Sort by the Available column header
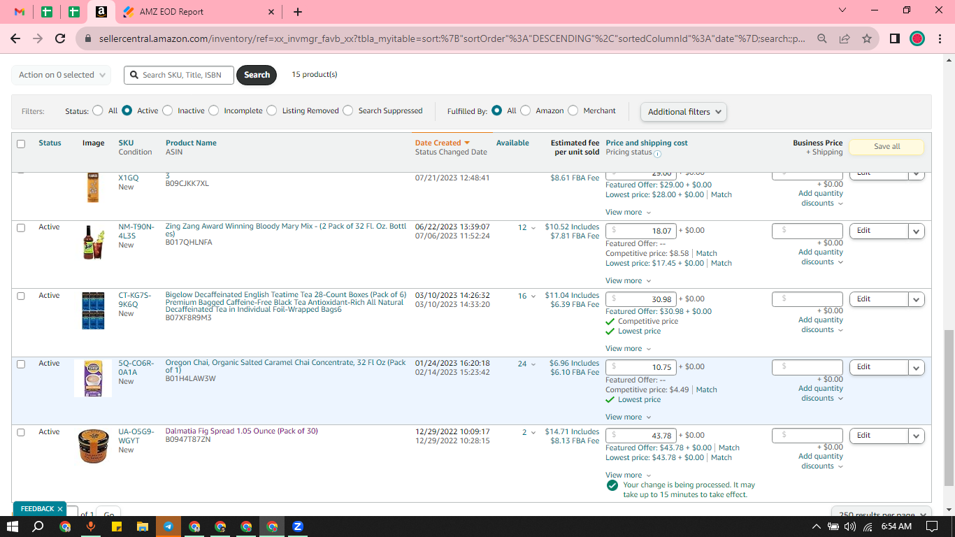This screenshot has height=537, width=955. pos(512,143)
